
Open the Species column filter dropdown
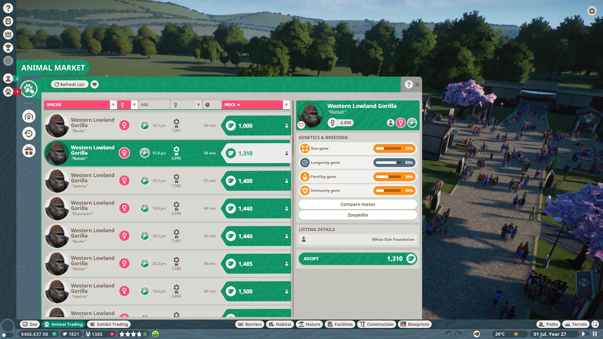[x=113, y=105]
